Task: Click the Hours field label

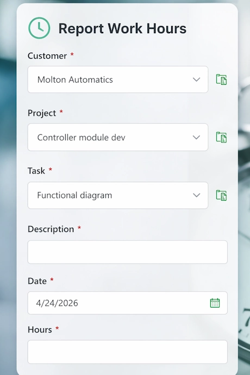Action: [40, 329]
